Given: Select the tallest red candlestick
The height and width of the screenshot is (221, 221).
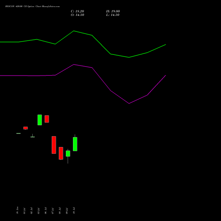Looking at the screenshot, I should pyautogui.click(x=54, y=145).
